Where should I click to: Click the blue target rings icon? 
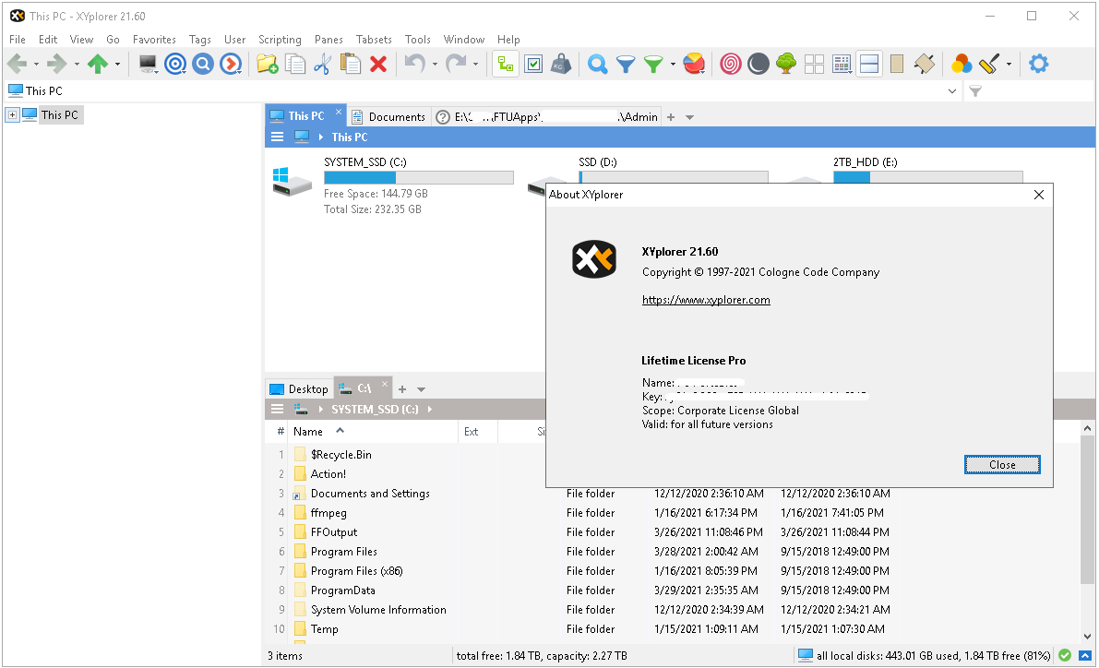pyautogui.click(x=175, y=64)
